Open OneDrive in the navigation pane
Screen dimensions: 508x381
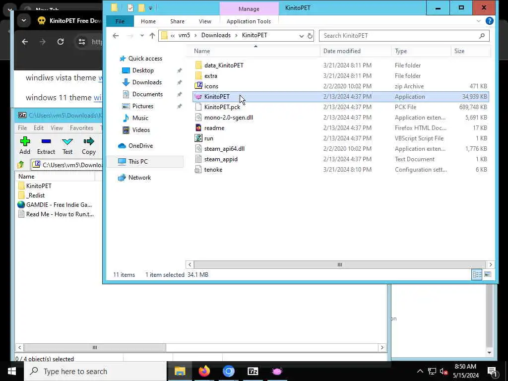[x=140, y=146]
